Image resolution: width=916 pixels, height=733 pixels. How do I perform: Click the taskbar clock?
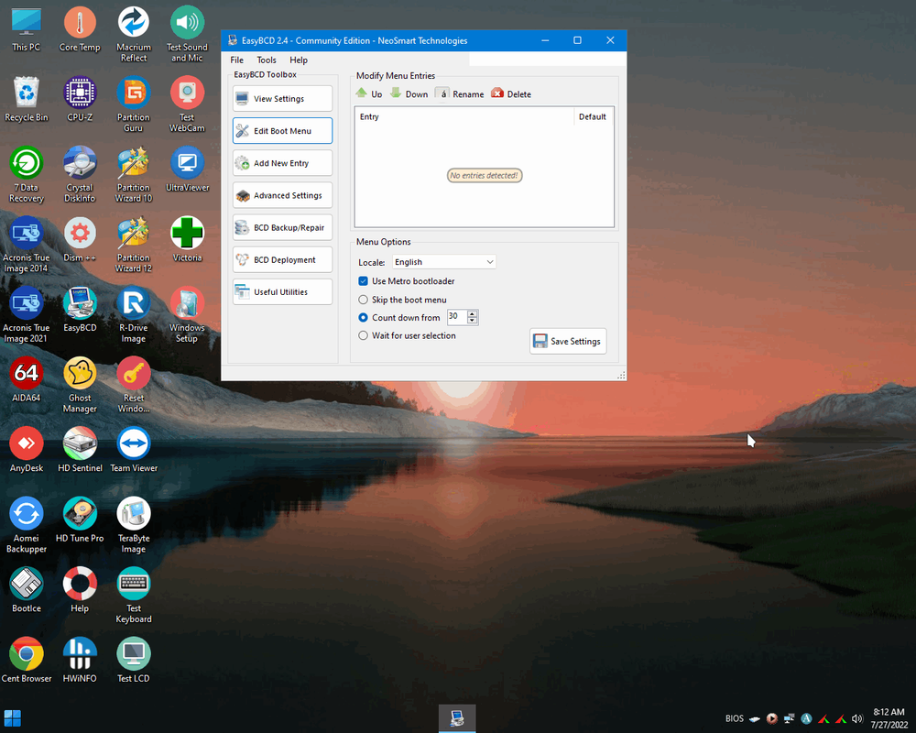889,718
